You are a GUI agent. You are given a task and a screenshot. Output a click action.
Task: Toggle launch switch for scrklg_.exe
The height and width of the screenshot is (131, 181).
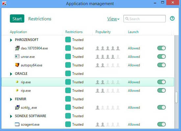pyautogui.click(x=162, y=107)
